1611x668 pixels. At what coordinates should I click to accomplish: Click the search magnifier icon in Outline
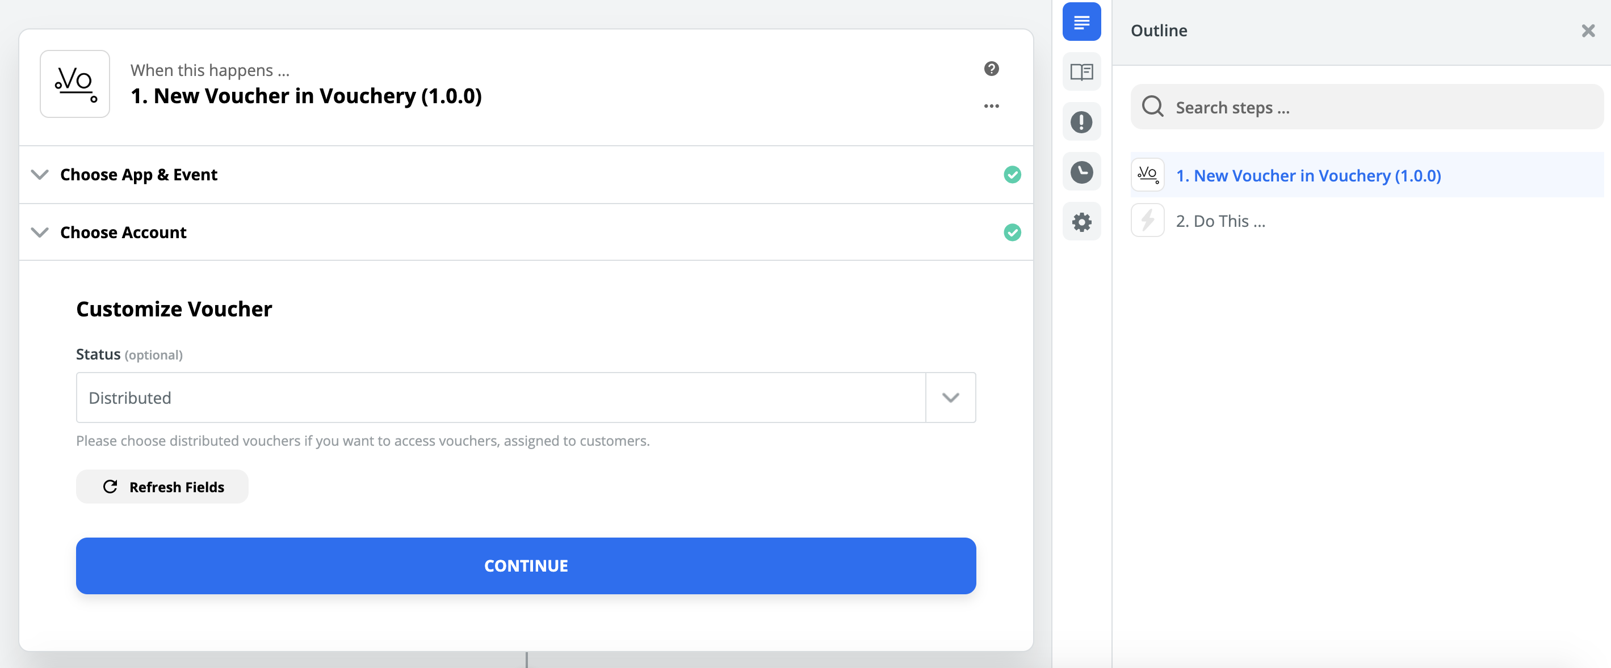tap(1152, 107)
